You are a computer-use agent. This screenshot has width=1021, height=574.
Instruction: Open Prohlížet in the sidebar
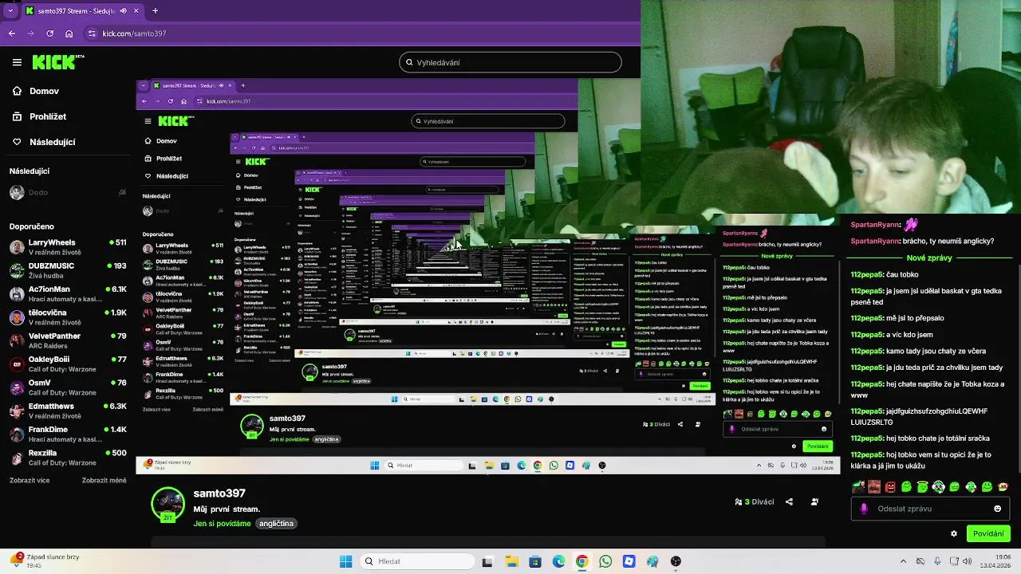coord(39,116)
